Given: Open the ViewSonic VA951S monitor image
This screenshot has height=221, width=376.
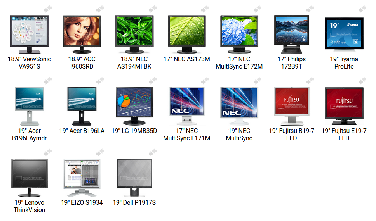Looking at the screenshot, I should pos(30,34).
